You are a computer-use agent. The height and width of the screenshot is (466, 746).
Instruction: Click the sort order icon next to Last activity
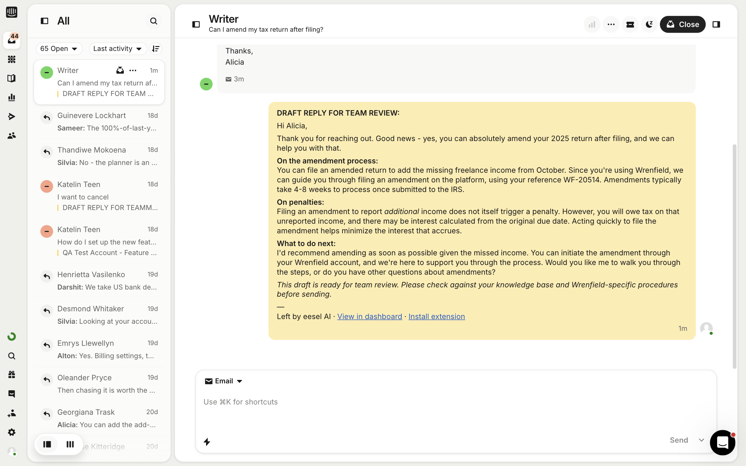pos(156,49)
